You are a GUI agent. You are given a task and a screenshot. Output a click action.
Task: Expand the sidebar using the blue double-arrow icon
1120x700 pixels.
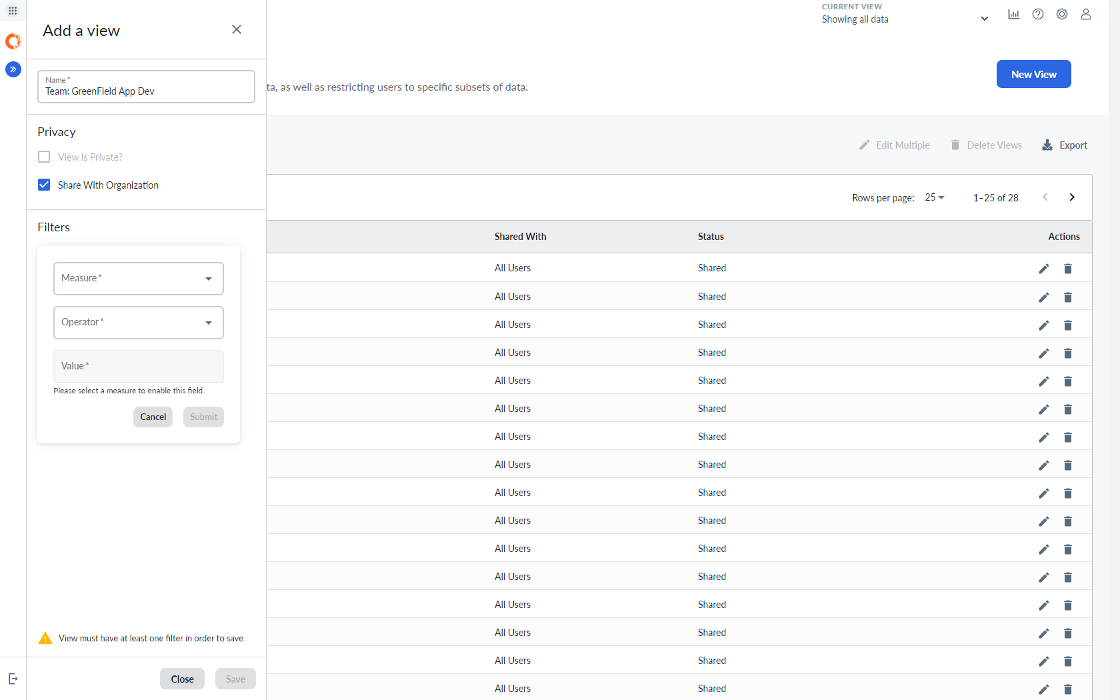pos(13,69)
